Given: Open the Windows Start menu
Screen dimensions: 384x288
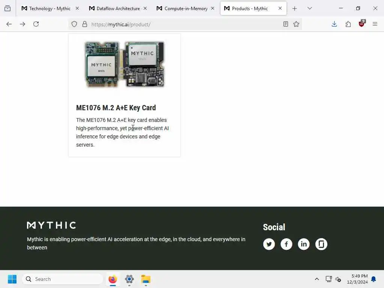Looking at the screenshot, I should pyautogui.click(x=12, y=279).
